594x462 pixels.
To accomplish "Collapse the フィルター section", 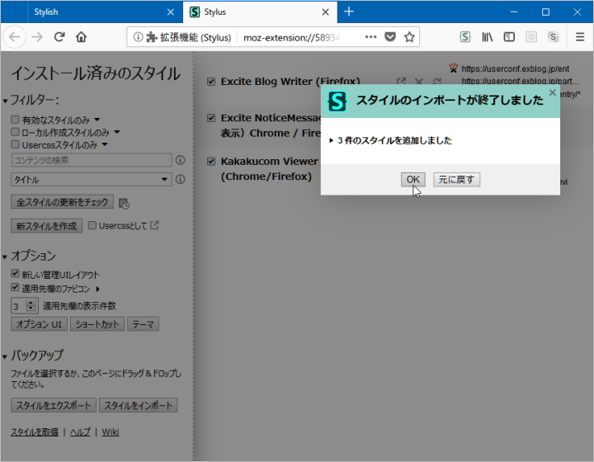I will [x=5, y=101].
